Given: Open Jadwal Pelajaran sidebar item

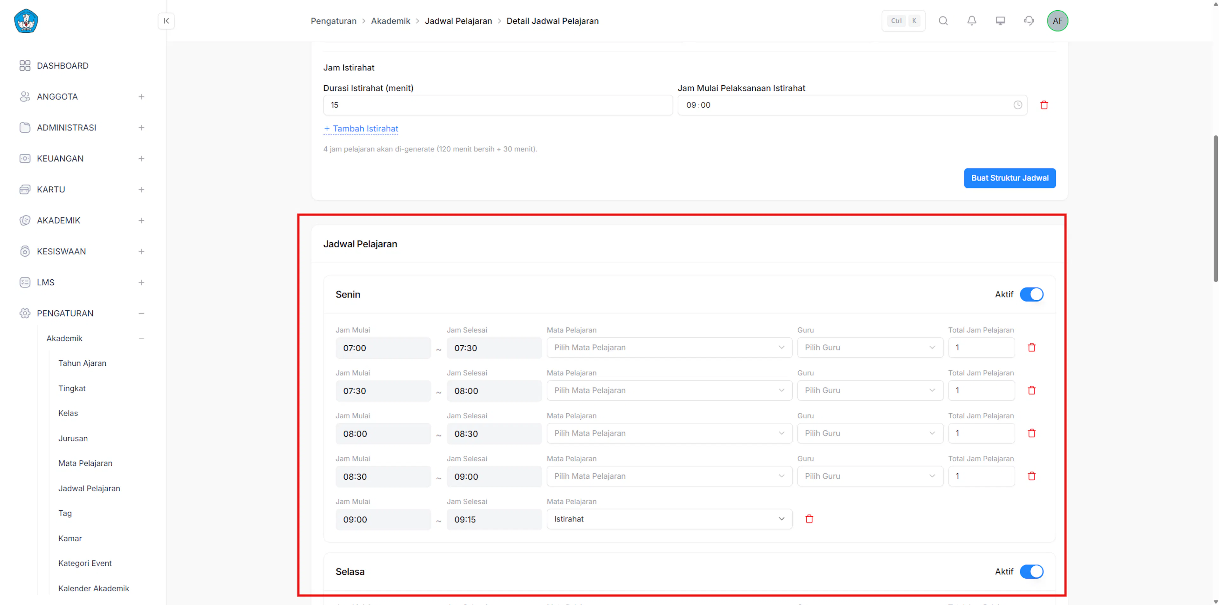Looking at the screenshot, I should 89,488.
